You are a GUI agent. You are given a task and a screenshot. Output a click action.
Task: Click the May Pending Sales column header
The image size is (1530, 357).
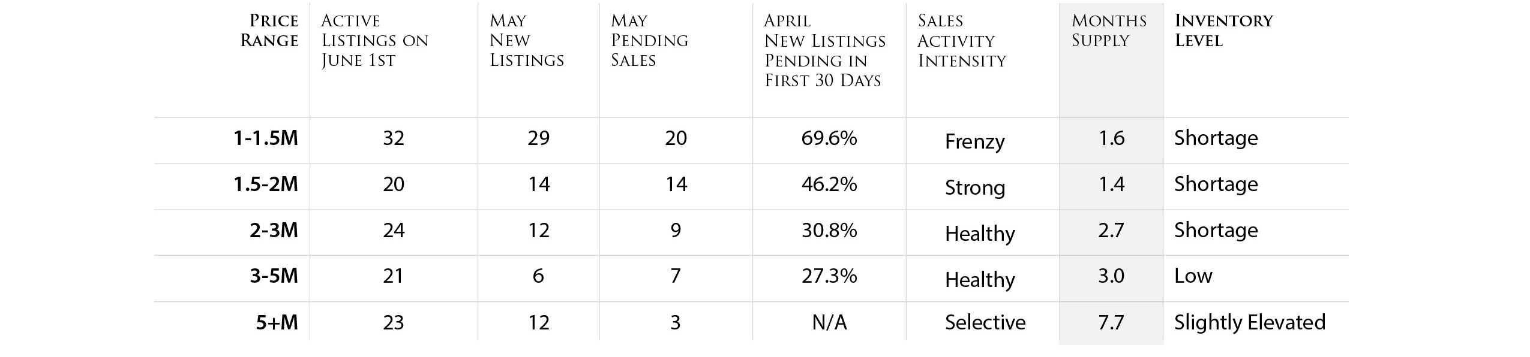(x=649, y=40)
